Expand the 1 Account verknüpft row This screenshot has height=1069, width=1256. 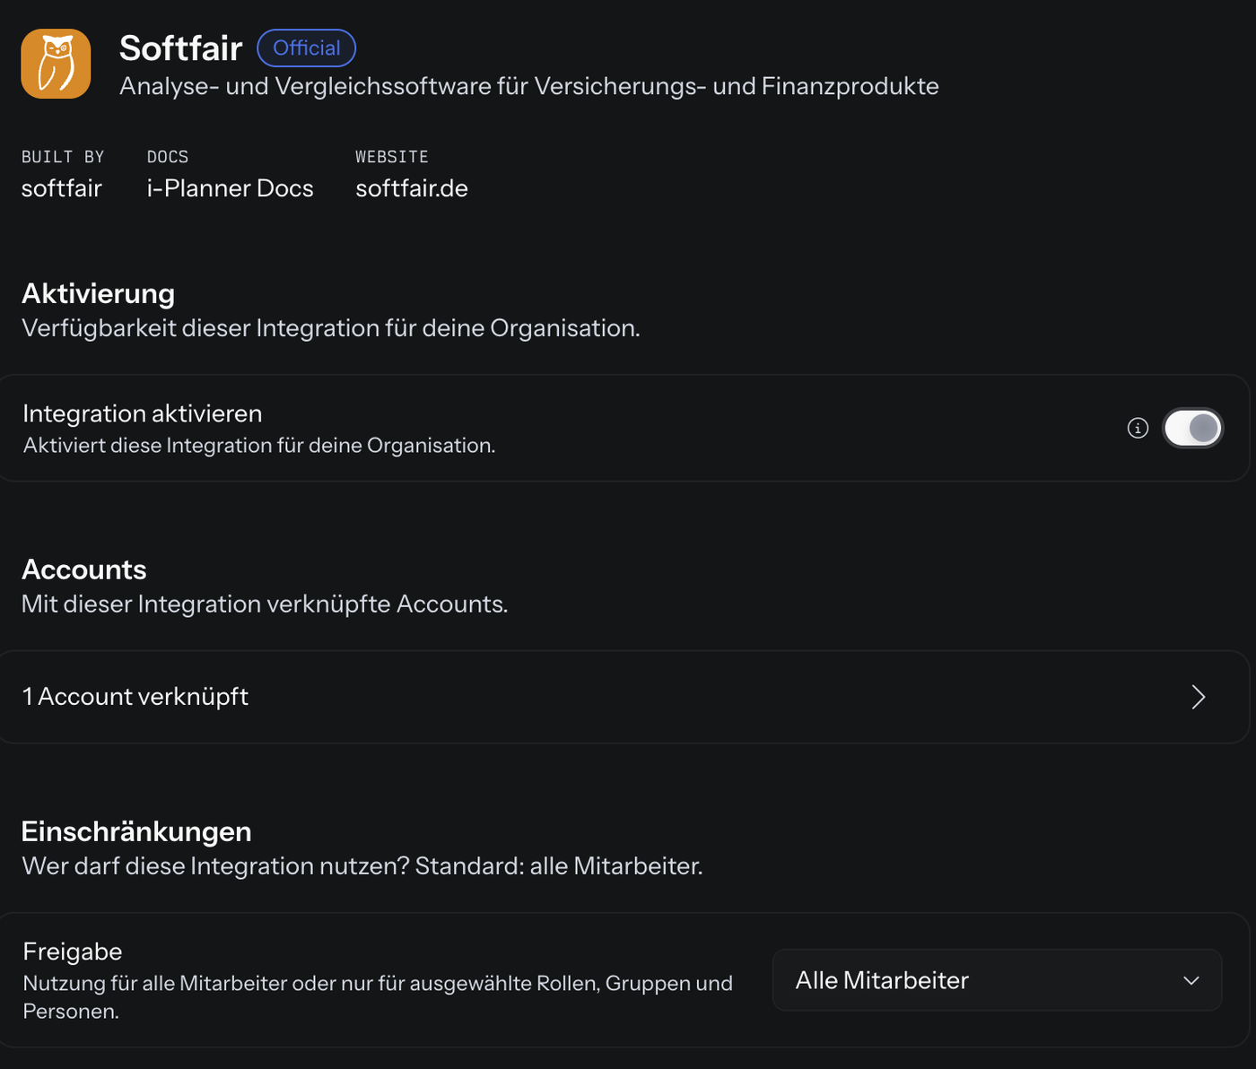623,697
